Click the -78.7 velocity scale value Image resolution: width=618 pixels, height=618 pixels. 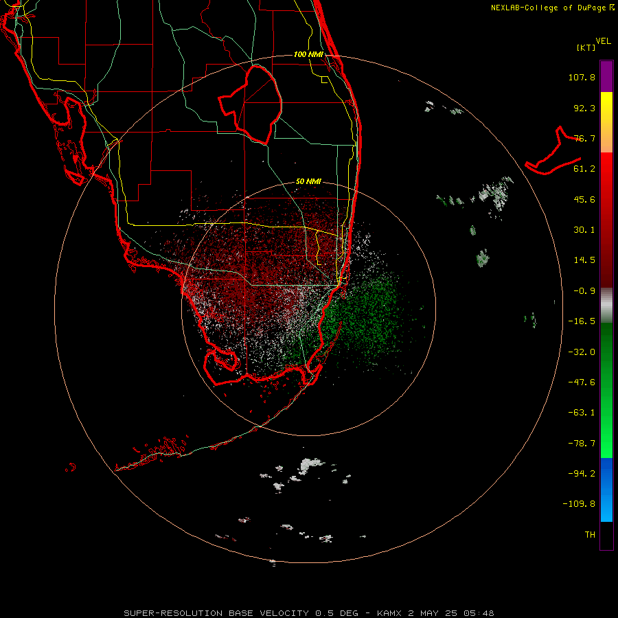[582, 444]
